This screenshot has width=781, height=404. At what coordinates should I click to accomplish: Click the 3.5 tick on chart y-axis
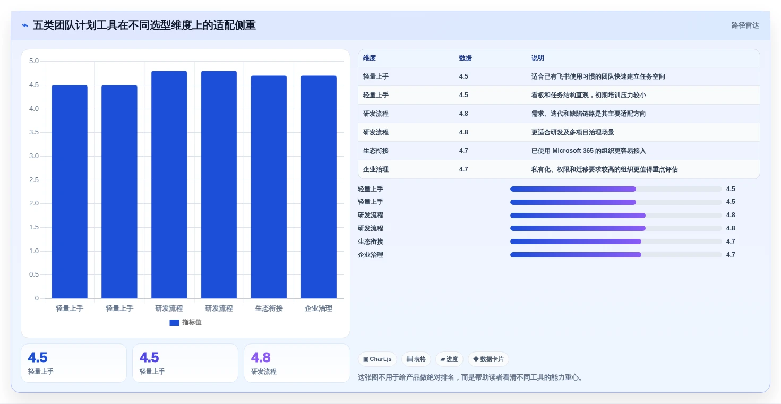pyautogui.click(x=34, y=132)
